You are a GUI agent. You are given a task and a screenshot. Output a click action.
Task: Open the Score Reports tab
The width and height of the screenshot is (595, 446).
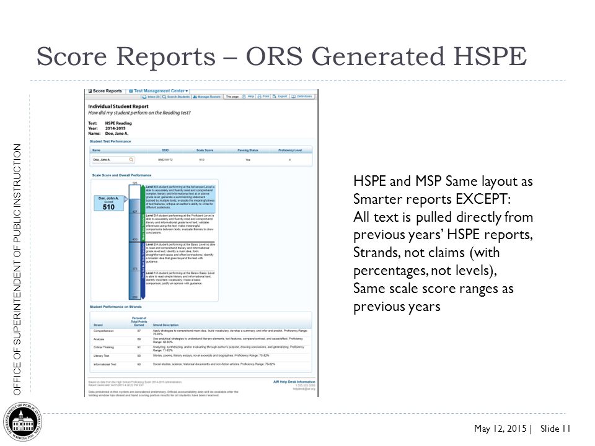pos(105,91)
